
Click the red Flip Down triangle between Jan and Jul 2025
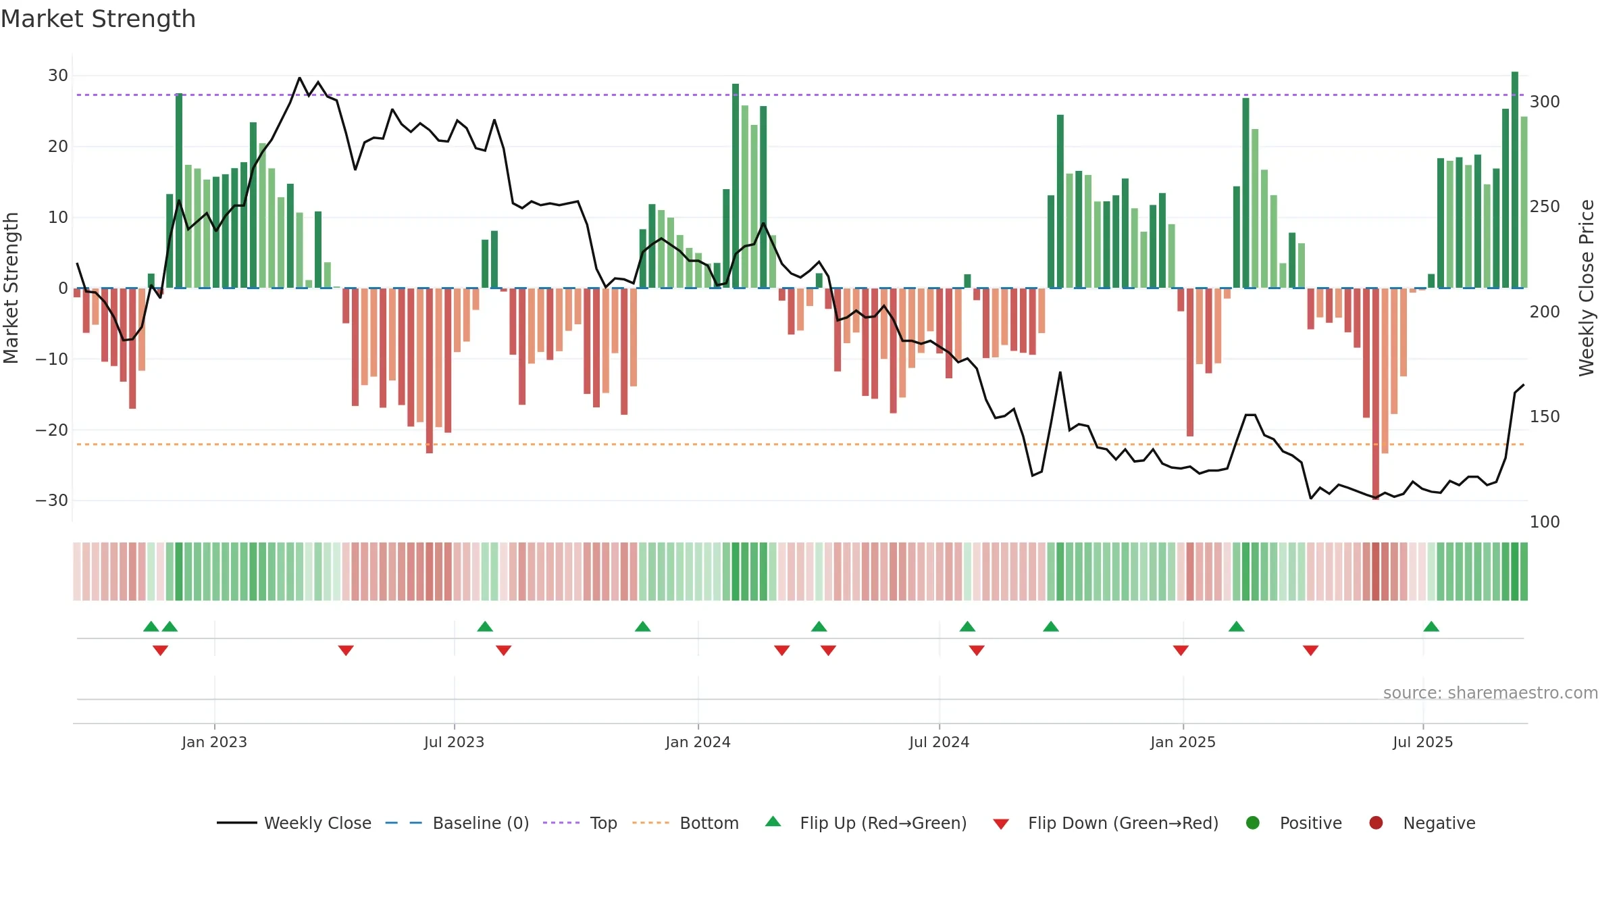click(1311, 651)
